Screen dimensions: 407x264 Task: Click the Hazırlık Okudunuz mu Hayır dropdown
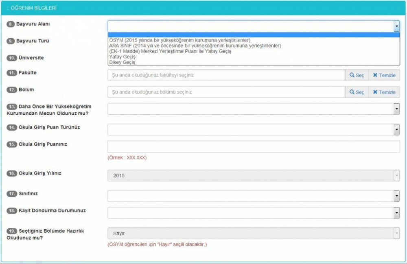coord(253,233)
